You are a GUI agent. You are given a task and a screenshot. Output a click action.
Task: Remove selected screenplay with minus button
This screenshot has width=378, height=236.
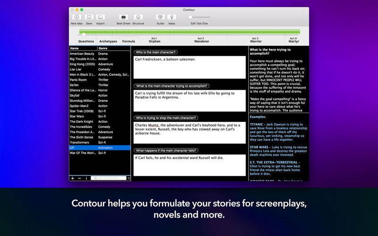coord(79,178)
